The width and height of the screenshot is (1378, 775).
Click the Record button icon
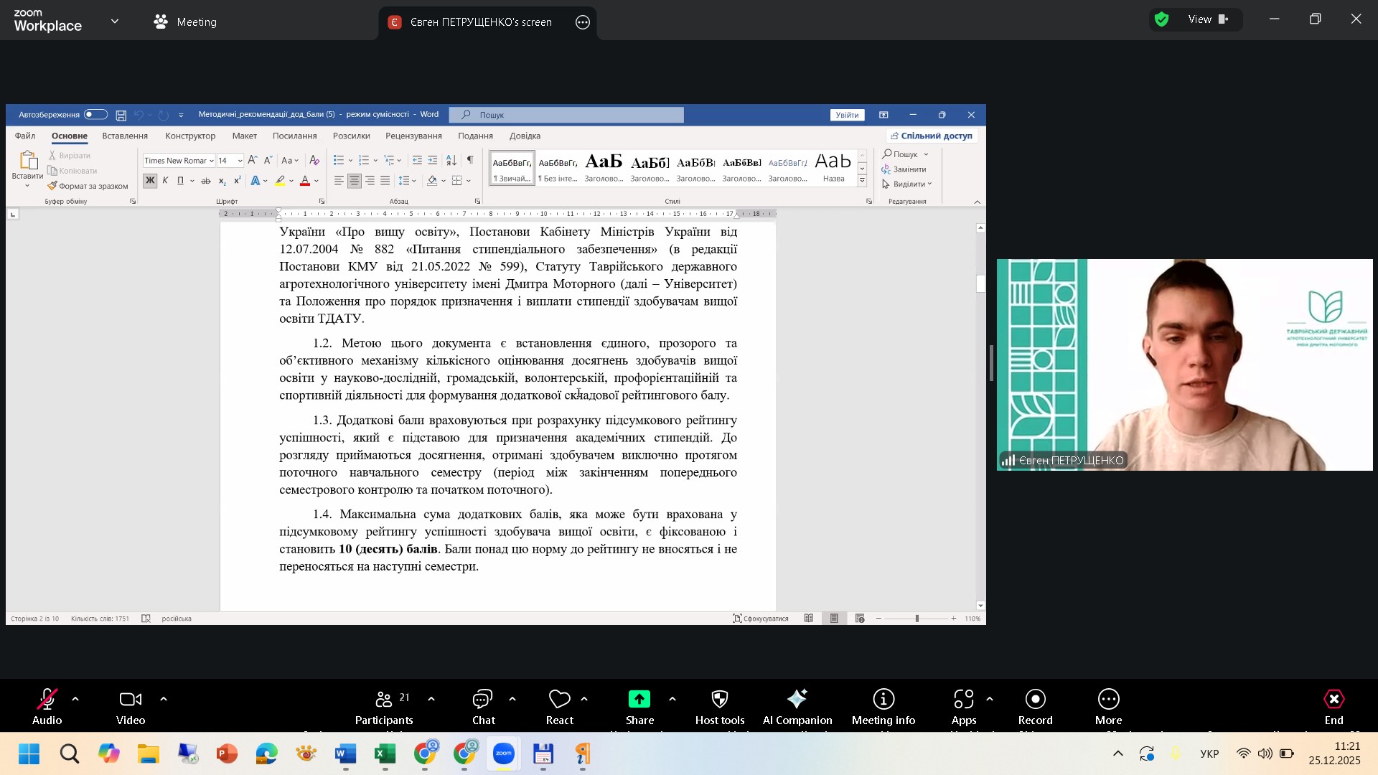1035,700
